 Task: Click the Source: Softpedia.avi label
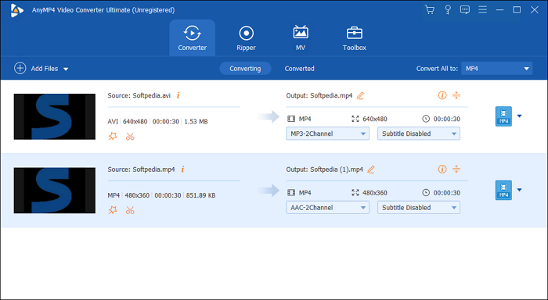(x=139, y=95)
